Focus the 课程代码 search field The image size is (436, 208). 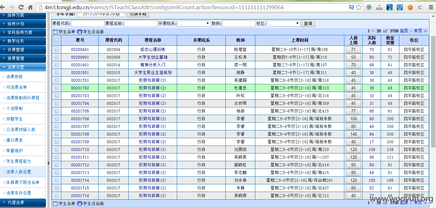click(x=88, y=23)
